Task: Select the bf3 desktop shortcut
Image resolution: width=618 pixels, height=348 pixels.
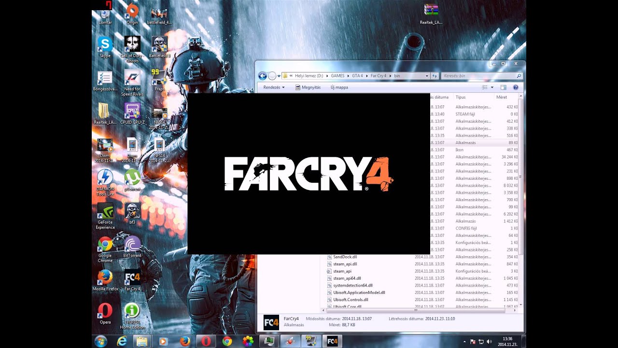Action: click(132, 213)
